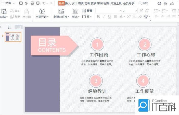The image size is (179, 115).
Task: Click the 复制 (Copy) button
Action: pyautogui.click(x=15, y=17)
